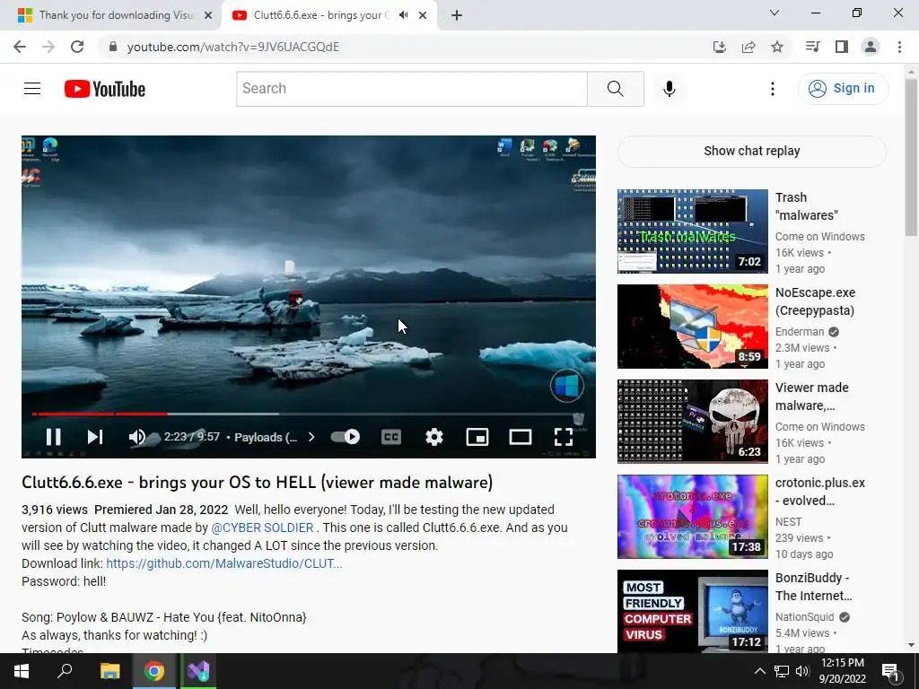Open the Chrome profile avatar
Screen dimensions: 919x689
pyautogui.click(x=871, y=47)
